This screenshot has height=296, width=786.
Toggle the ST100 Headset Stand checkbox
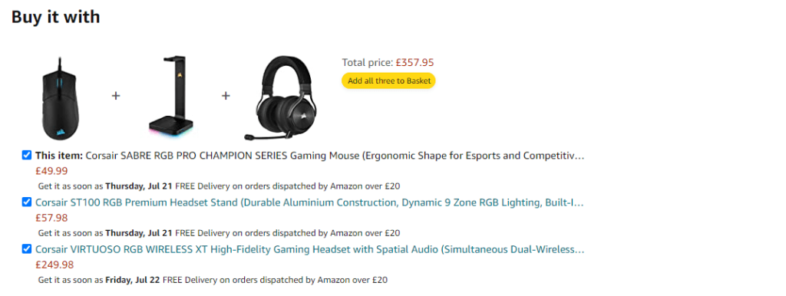[27, 202]
